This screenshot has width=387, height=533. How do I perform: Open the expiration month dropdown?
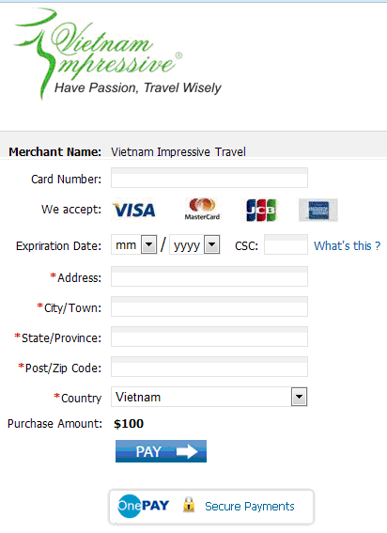(134, 244)
